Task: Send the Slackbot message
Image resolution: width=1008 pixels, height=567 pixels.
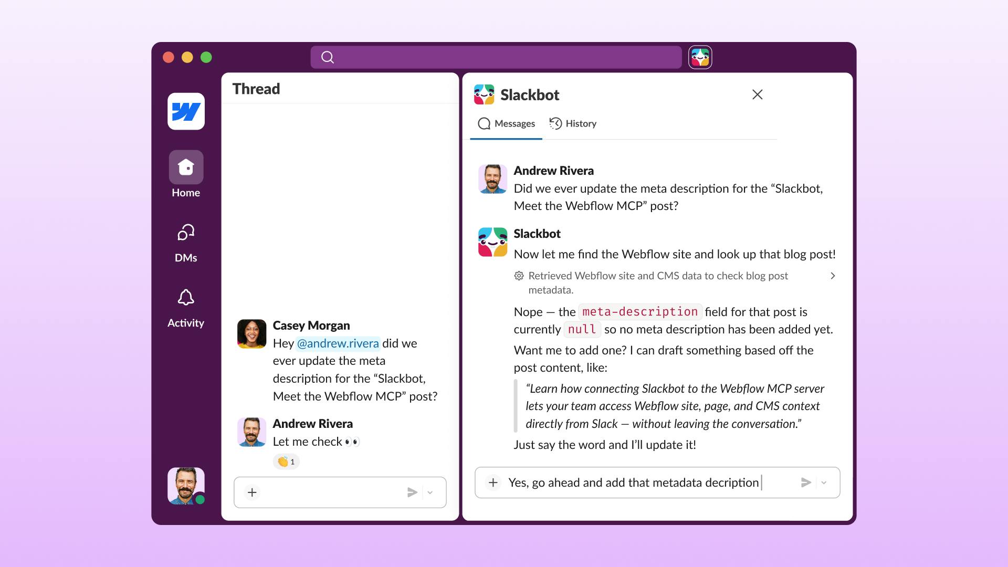Action: click(x=806, y=482)
